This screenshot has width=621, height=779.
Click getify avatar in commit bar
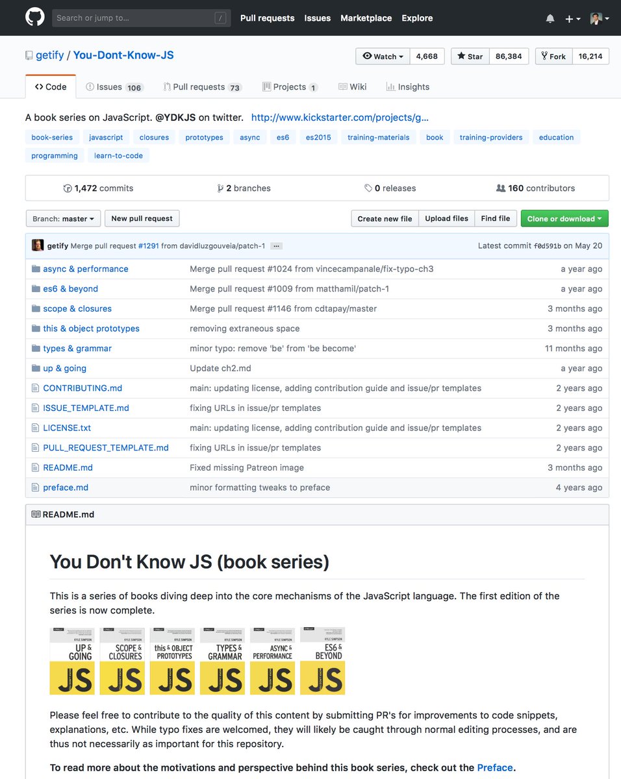point(38,245)
